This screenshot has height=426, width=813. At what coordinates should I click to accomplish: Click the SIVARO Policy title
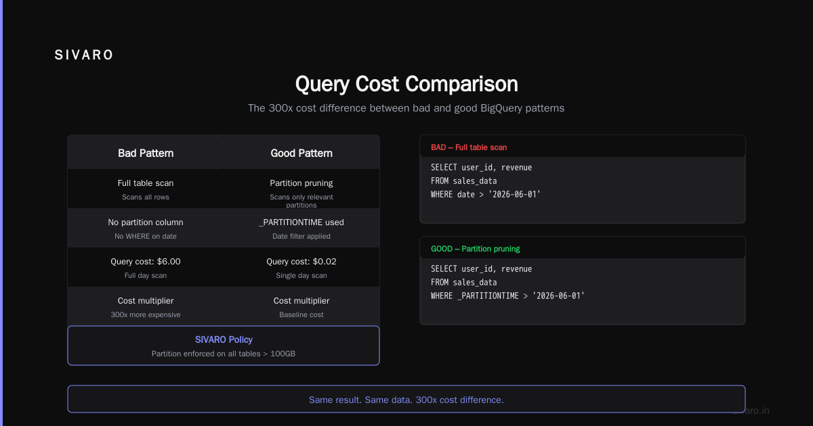pos(224,339)
